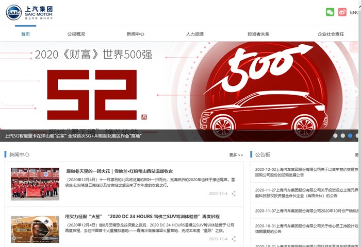The width and height of the screenshot is (361, 247).
Task: Click the SAIC Motor logo
Action: coord(29,12)
